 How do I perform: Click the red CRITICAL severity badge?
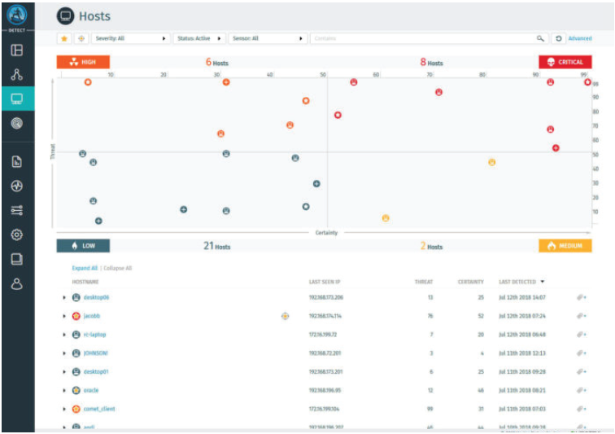point(565,62)
